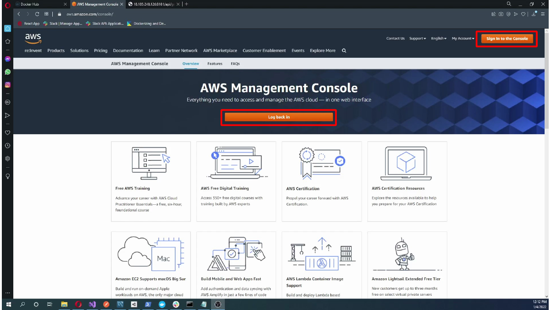551x310 pixels.
Task: Open the downloads icon in toolbar
Action: coord(534,14)
